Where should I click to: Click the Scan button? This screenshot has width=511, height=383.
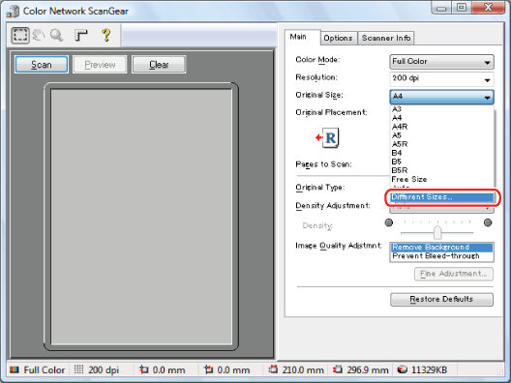[42, 65]
